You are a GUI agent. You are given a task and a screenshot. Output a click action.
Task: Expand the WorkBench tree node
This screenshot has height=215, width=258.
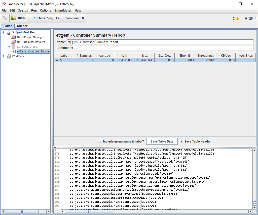click(x=4, y=56)
